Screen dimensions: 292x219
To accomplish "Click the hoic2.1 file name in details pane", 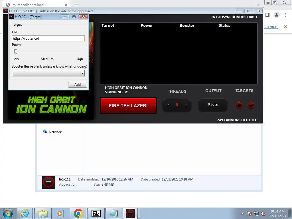I will coord(65,179).
